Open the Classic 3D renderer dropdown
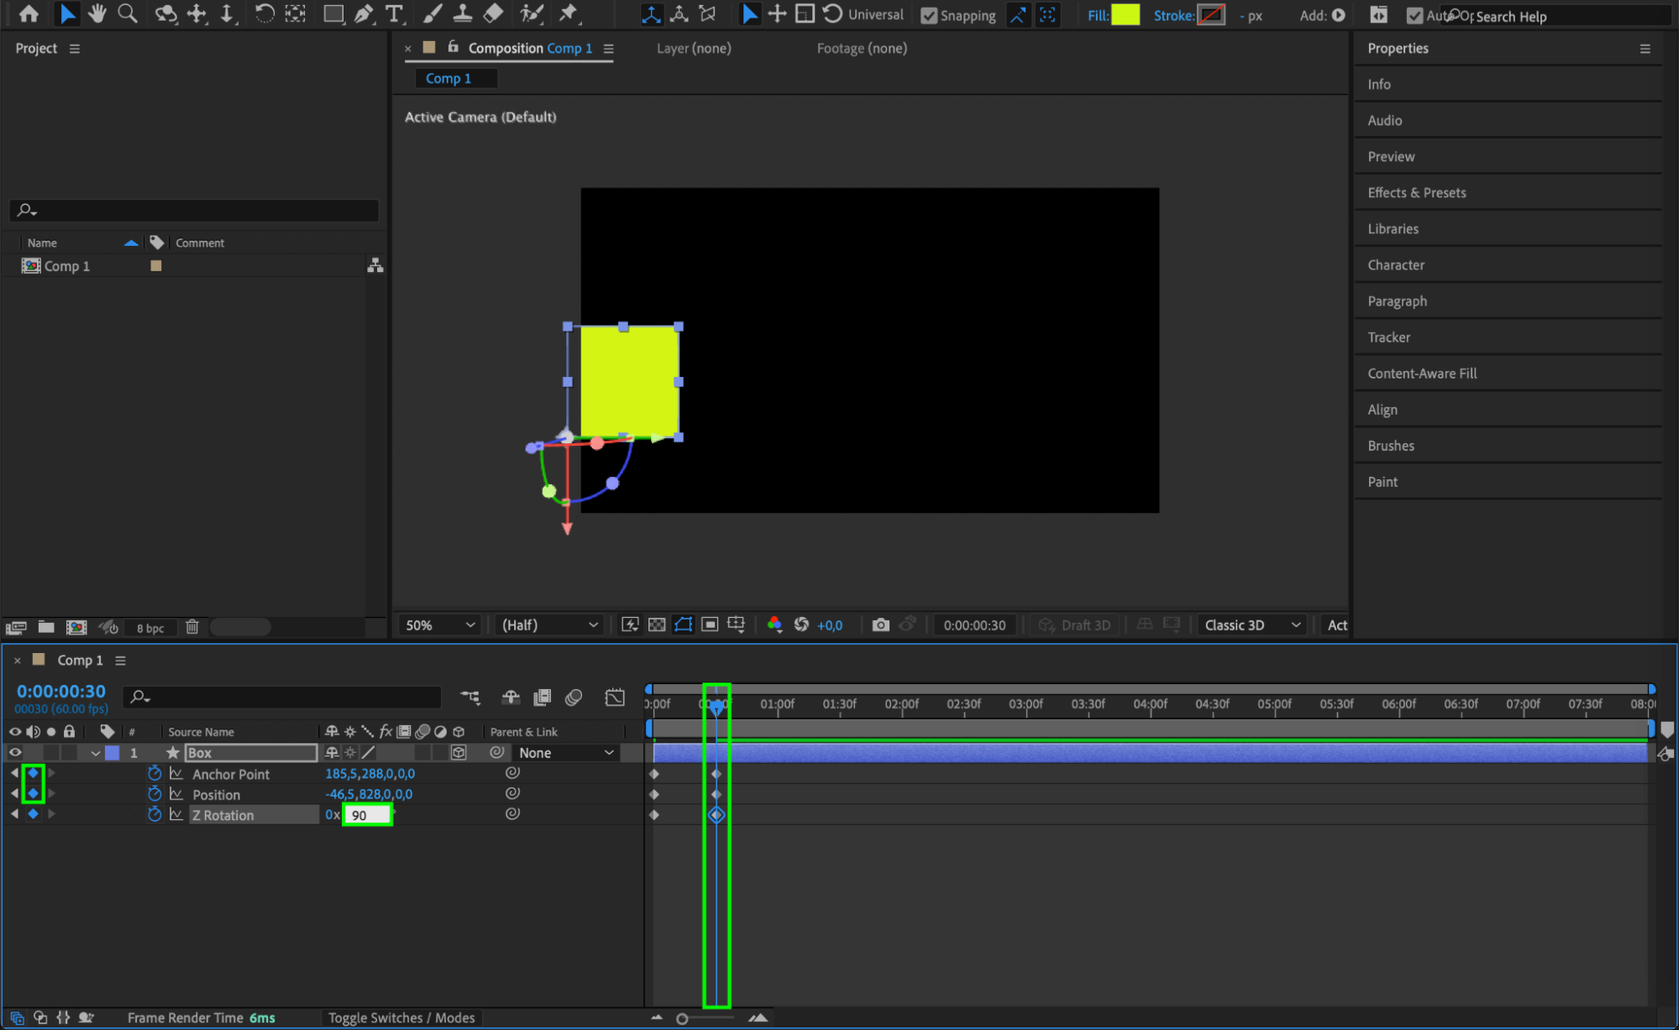 (1251, 625)
